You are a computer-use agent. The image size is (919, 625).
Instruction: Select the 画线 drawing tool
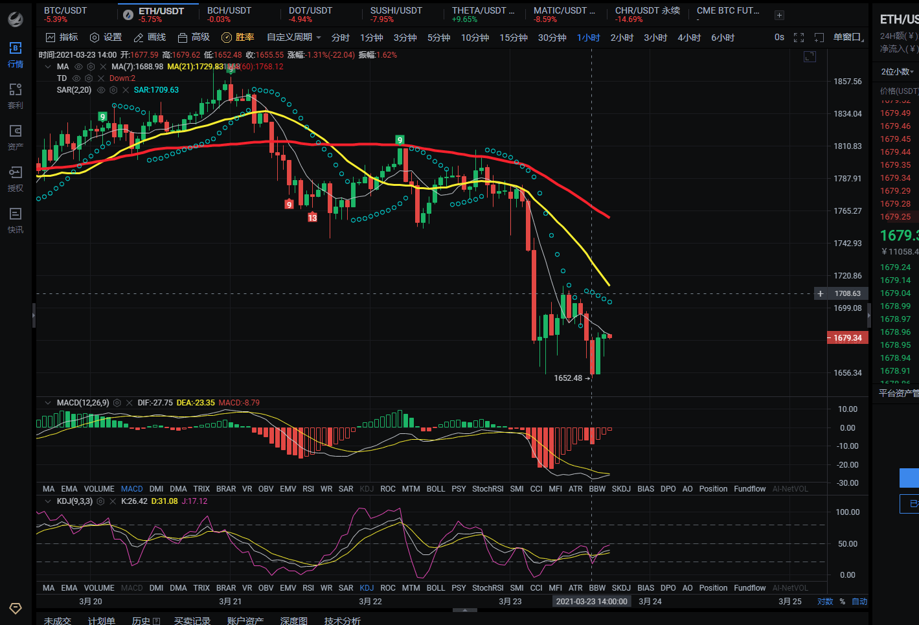click(150, 38)
